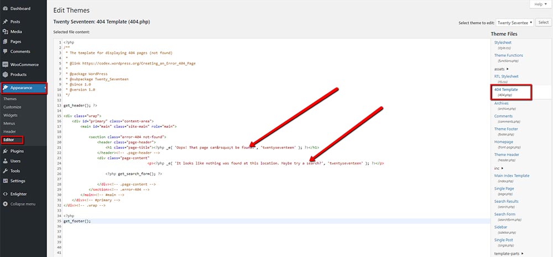Select the 404 Template file
The height and width of the screenshot is (257, 553).
[x=506, y=90]
